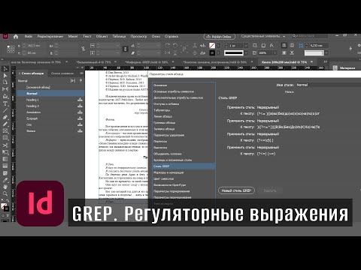Viewport: 361px width, 270px height.
Task: Select the Direct Selection tool
Action: coord(5,76)
